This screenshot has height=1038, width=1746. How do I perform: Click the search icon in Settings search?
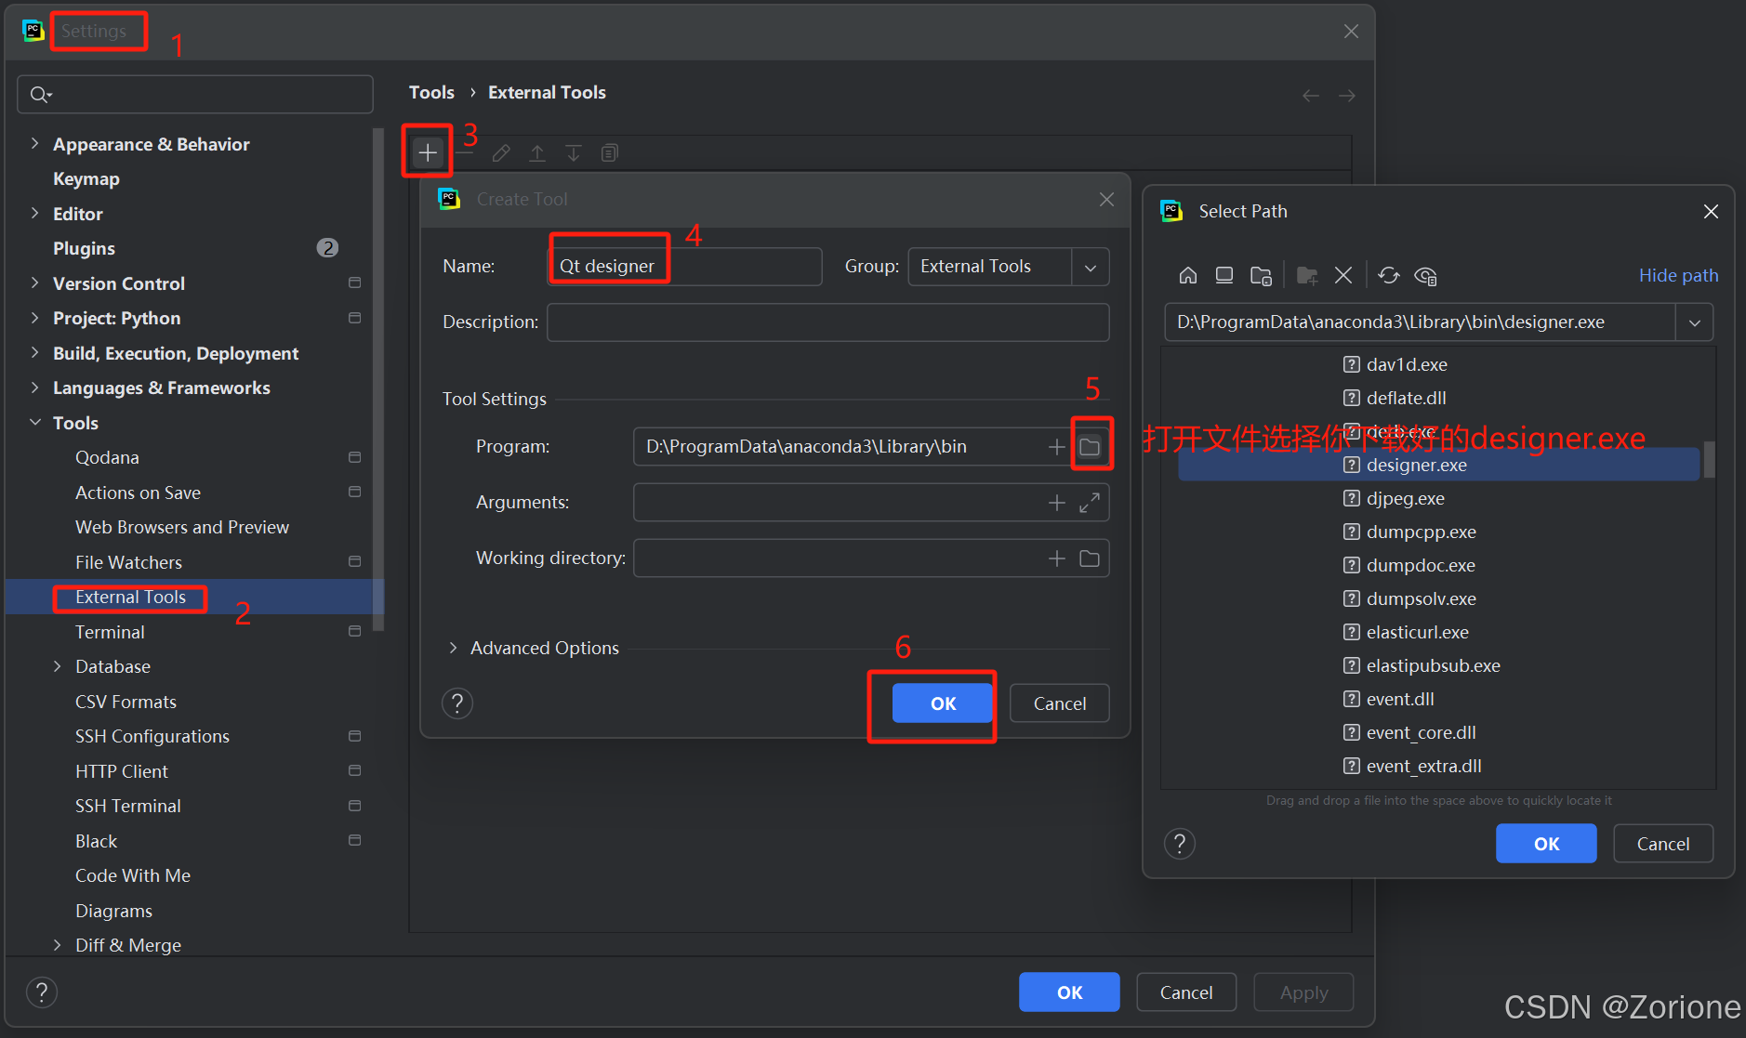pos(41,94)
